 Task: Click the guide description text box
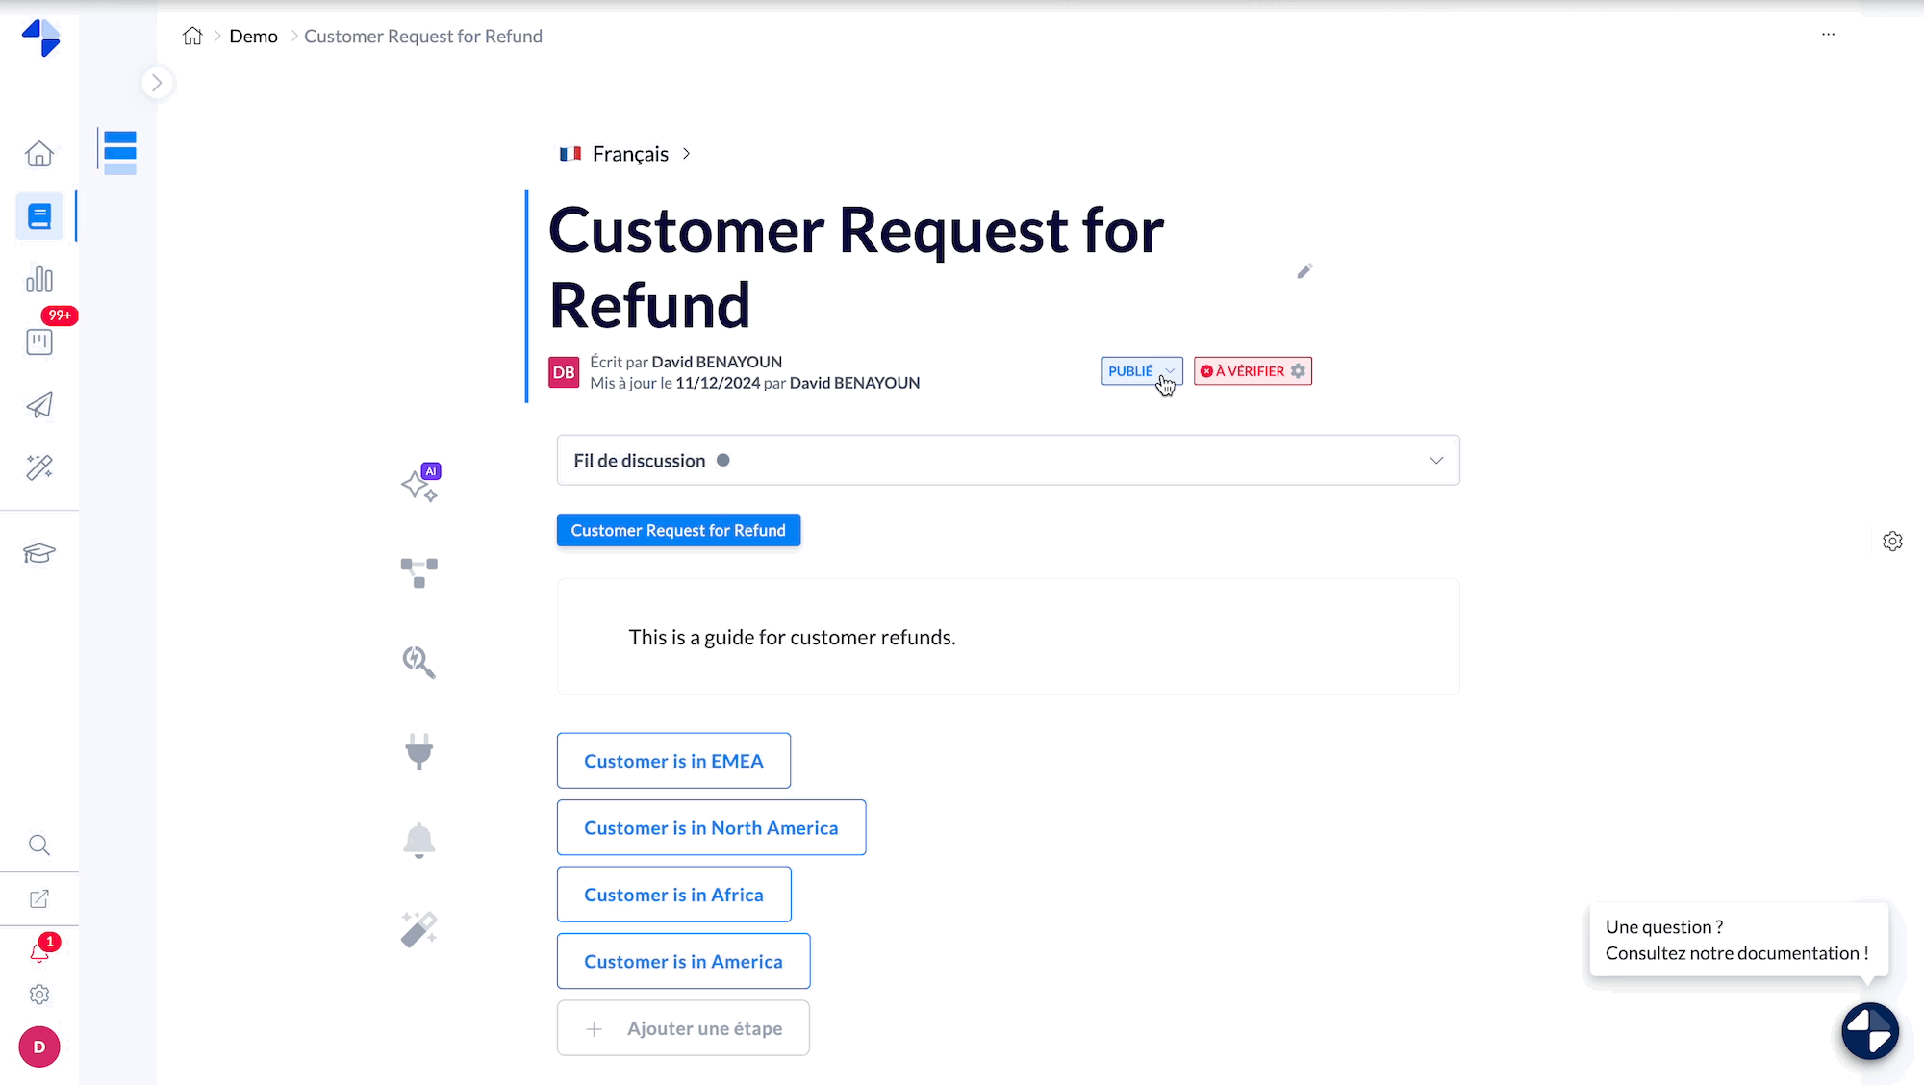1007,637
